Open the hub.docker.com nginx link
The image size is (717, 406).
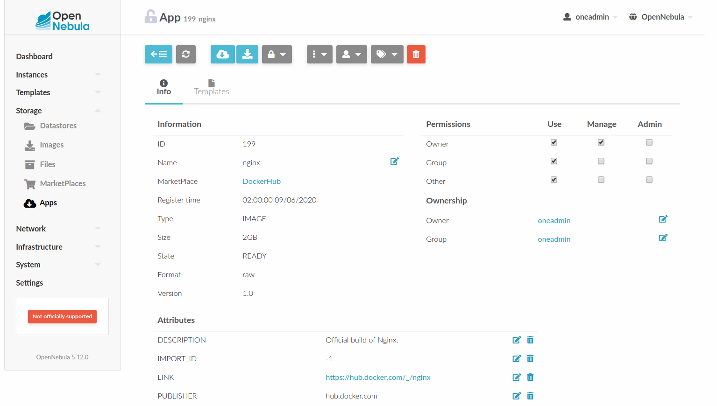pos(378,377)
